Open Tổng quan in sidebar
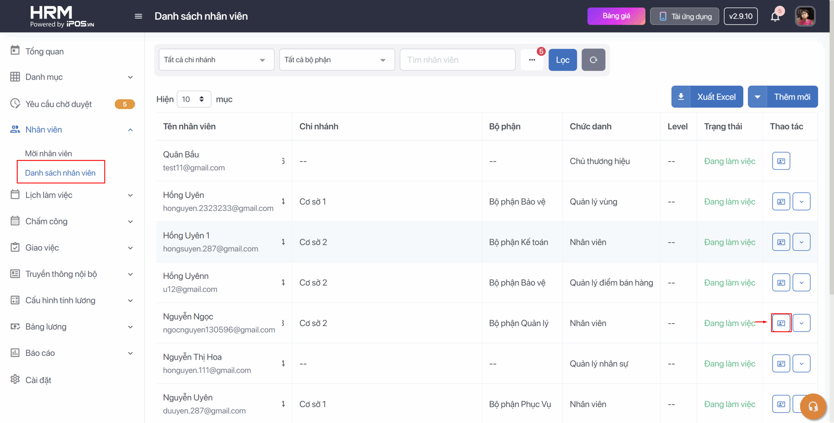834x423 pixels. 45,51
